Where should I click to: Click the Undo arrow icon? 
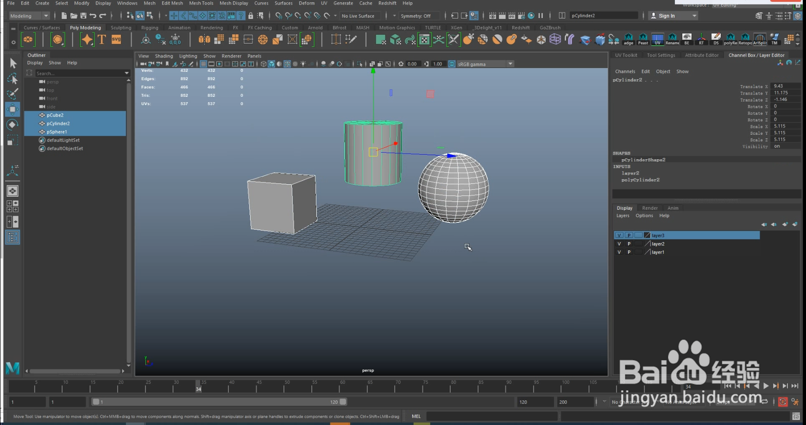click(93, 16)
